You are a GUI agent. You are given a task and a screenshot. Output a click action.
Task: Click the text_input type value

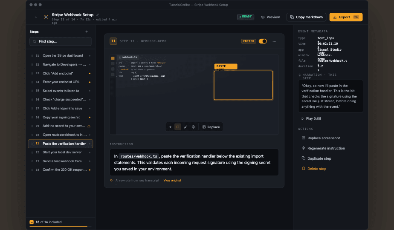(326, 40)
